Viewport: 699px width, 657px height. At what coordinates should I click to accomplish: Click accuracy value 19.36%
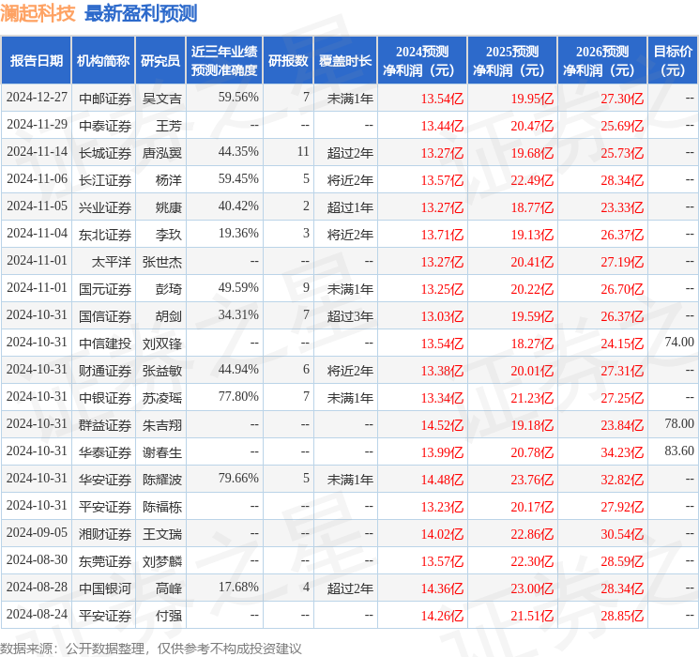tap(238, 234)
